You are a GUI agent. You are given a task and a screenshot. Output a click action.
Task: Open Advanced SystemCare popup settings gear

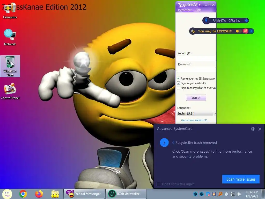coord(253,129)
